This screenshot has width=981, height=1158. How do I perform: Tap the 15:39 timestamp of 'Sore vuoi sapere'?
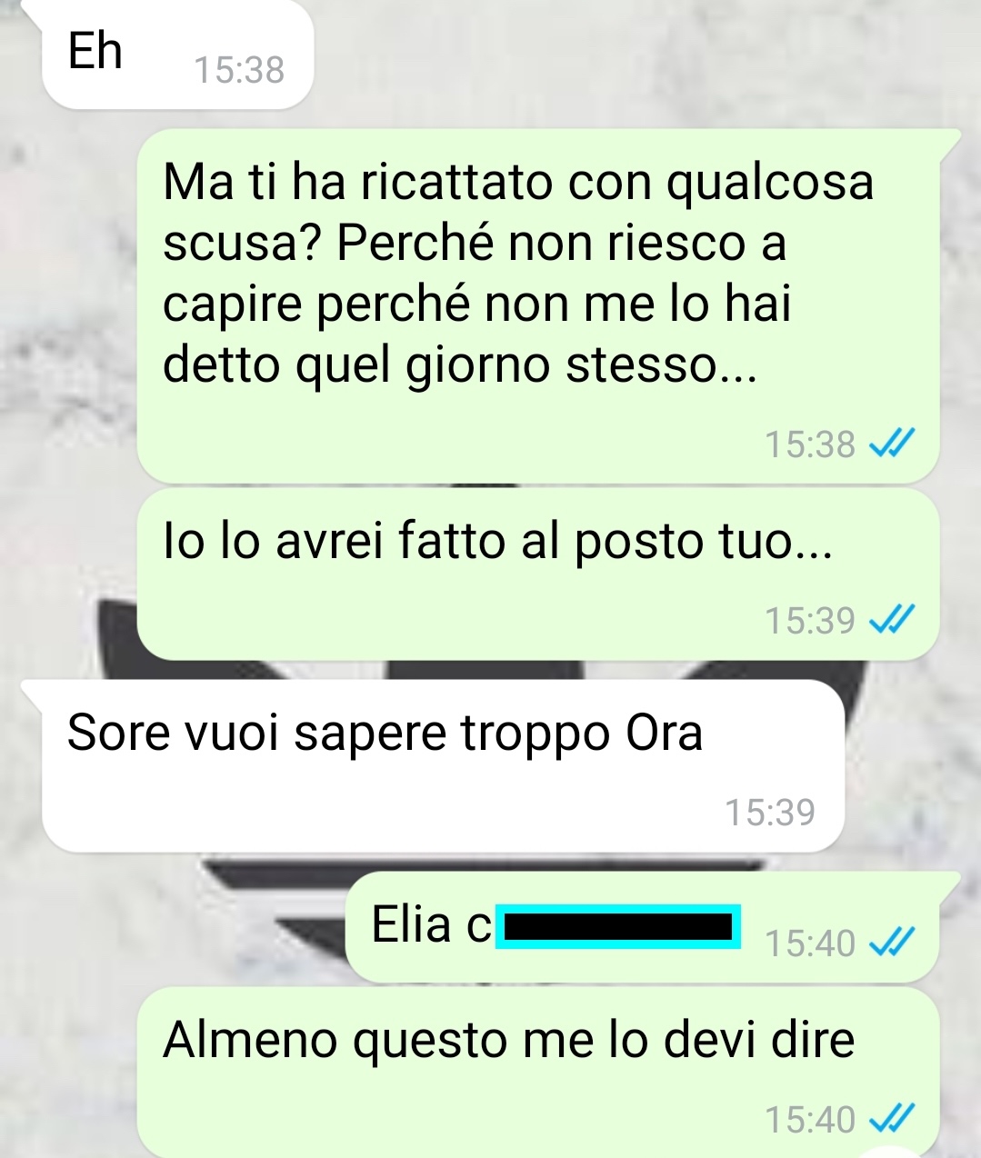[770, 812]
